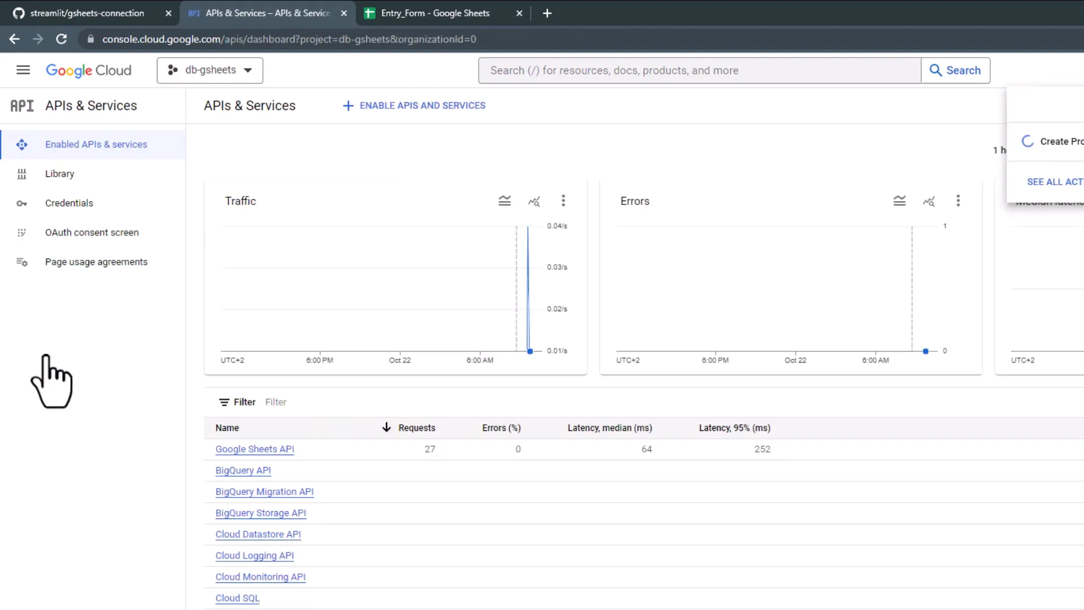
Task: Open the Google Sheets API link
Action: coord(255,449)
